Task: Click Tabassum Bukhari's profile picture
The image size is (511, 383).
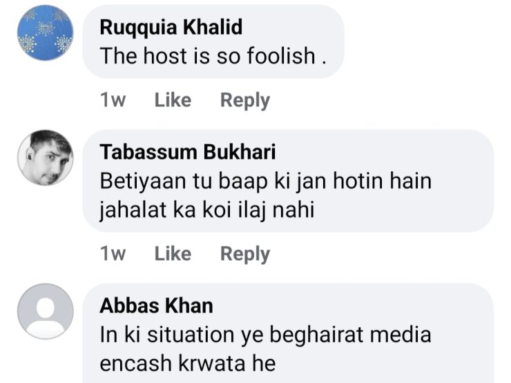Action: click(x=45, y=157)
